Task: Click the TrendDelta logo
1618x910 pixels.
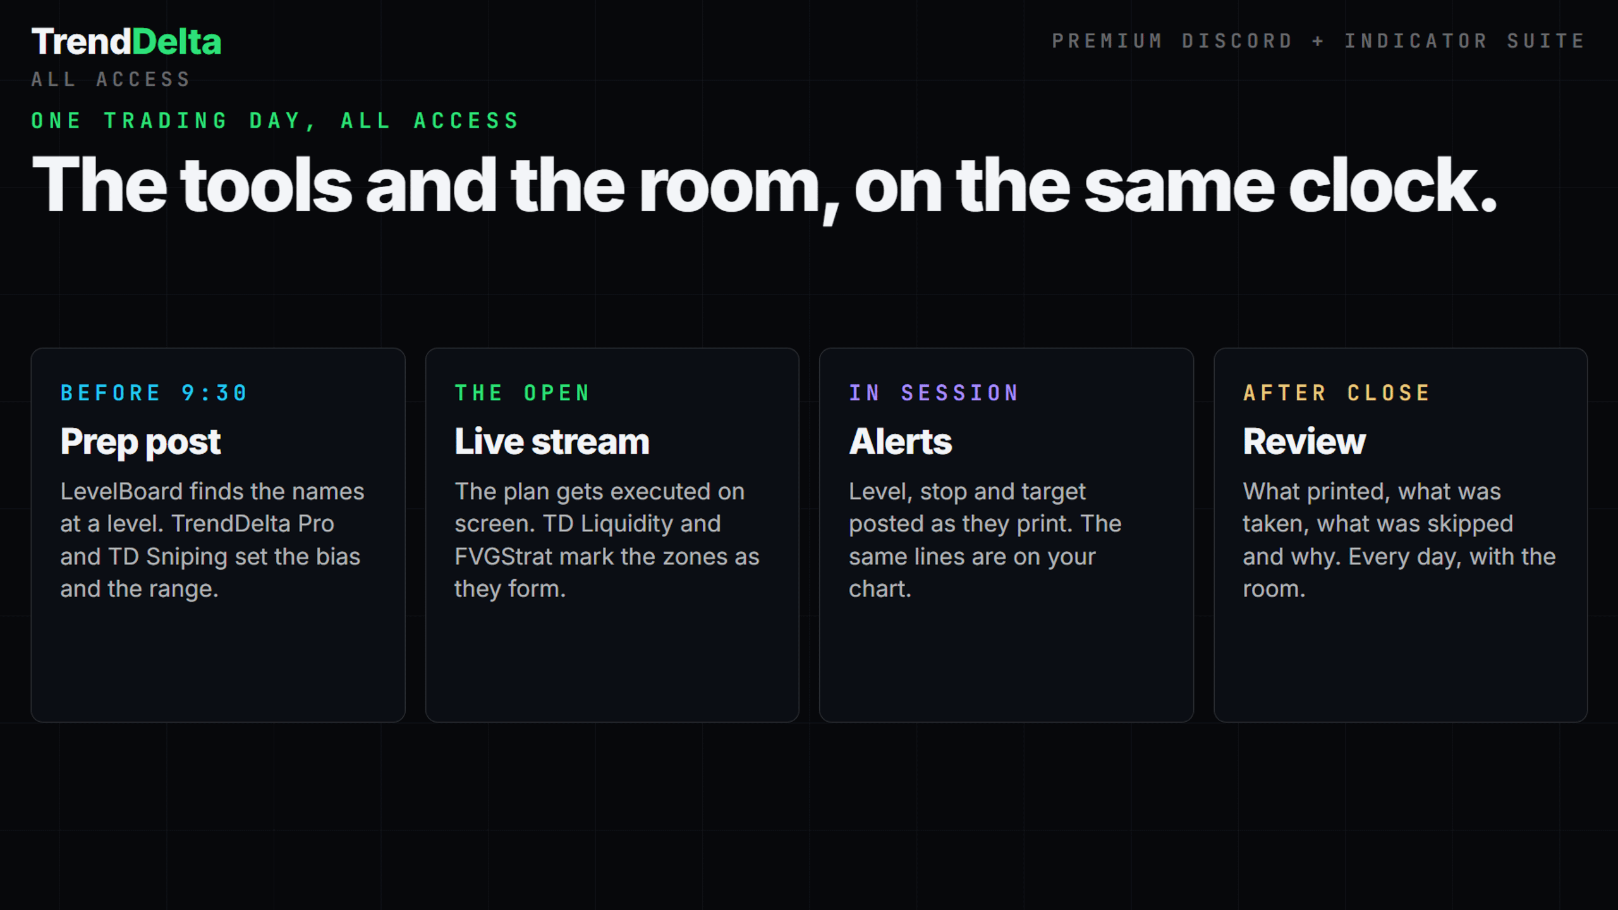Action: pos(126,42)
